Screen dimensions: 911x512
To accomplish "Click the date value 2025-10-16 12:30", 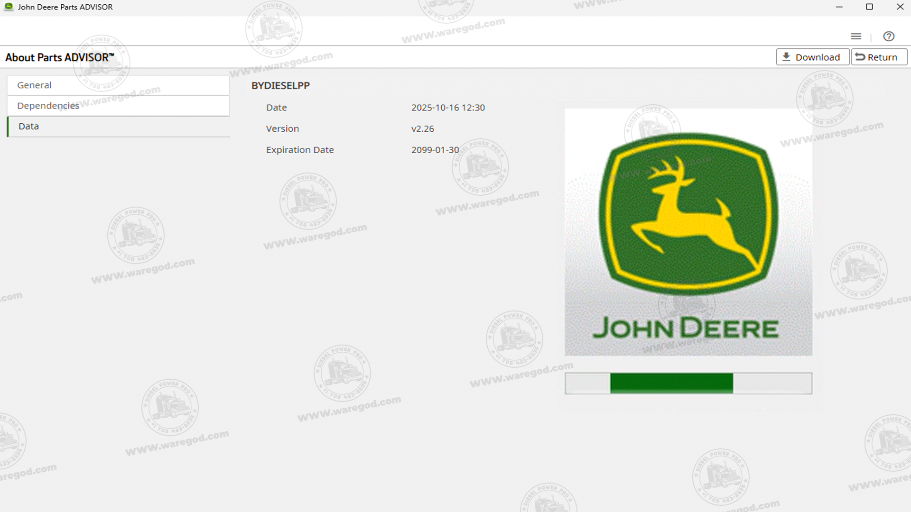I will tap(448, 108).
